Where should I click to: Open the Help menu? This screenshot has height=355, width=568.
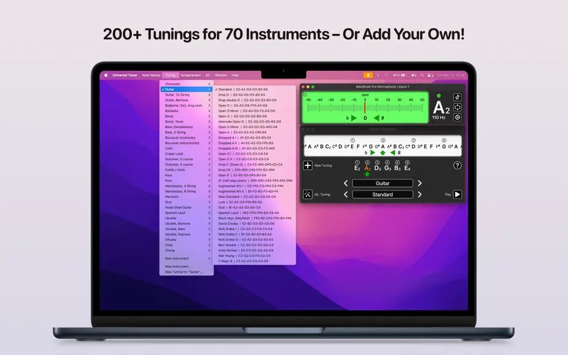tap(235, 75)
